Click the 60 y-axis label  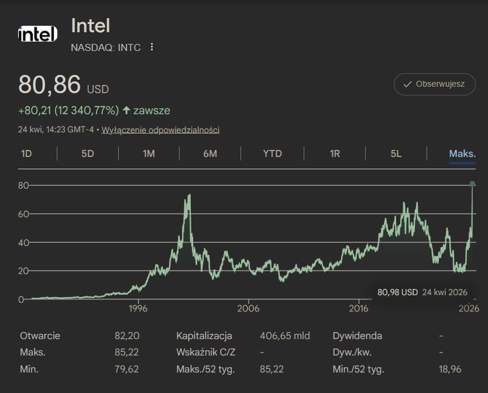coord(23,214)
